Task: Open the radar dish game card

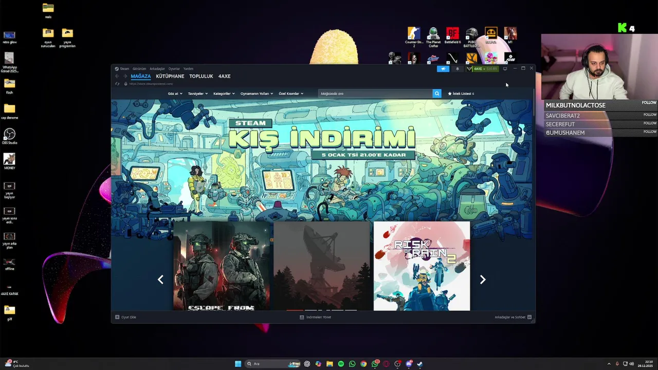Action: (x=322, y=266)
